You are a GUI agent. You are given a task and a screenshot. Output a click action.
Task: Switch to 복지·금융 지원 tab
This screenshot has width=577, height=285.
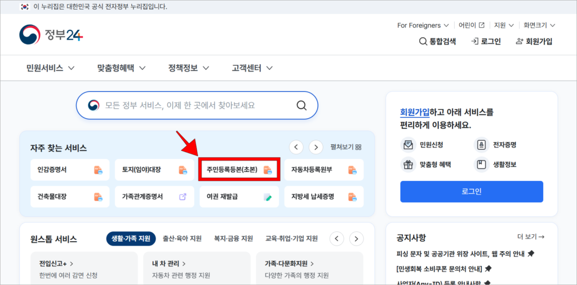point(233,238)
